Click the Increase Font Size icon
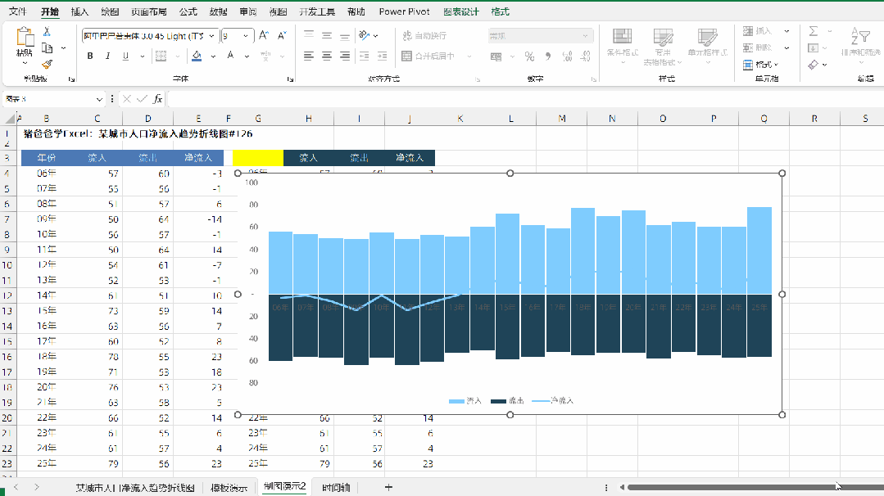Screen dimensions: 884x496 264,36
